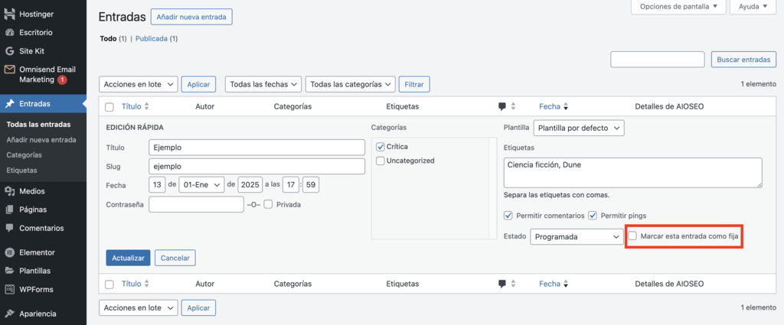Click Cancelar button
The image size is (784, 325).
pyautogui.click(x=175, y=258)
